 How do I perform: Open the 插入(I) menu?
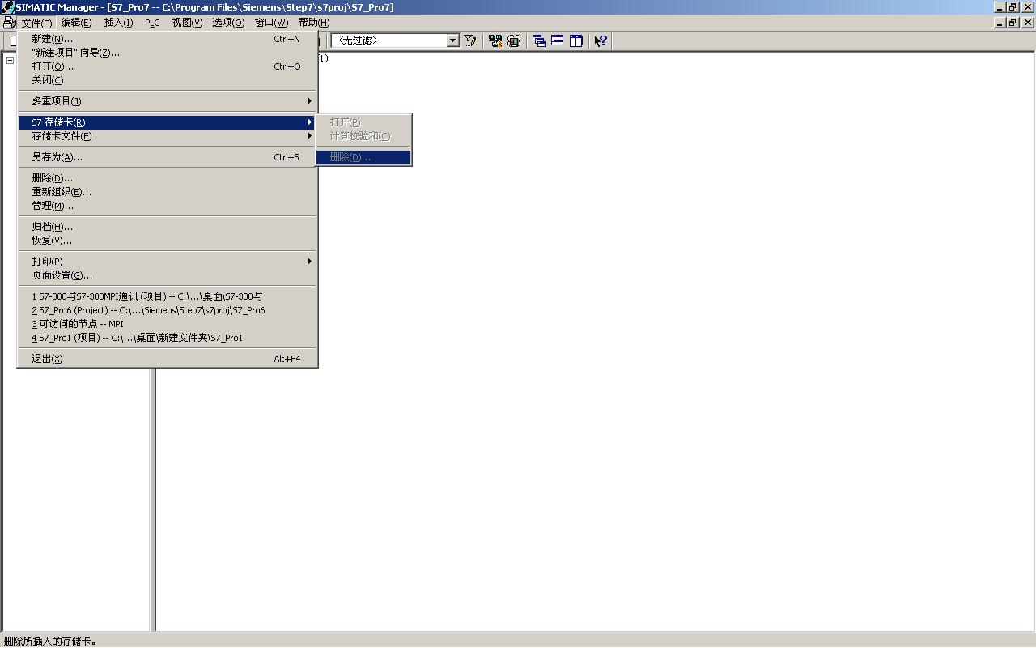[118, 23]
